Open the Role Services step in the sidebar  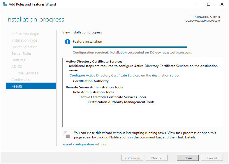(27, 73)
